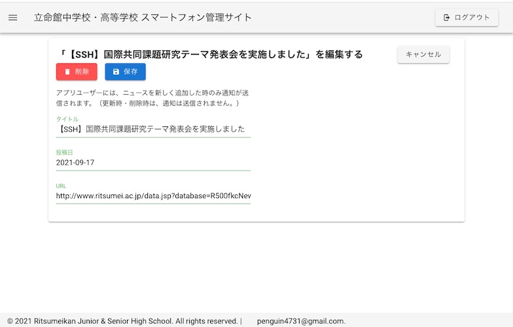
Task: Click the trash can icon
Action: coord(67,72)
